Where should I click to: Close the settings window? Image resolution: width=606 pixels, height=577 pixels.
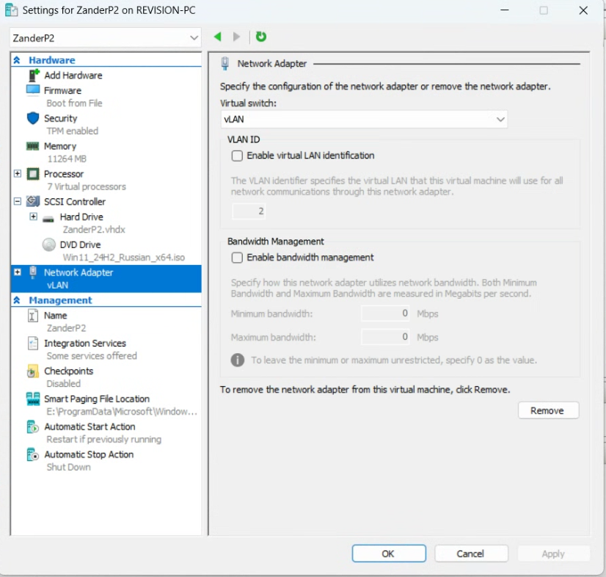click(x=583, y=10)
